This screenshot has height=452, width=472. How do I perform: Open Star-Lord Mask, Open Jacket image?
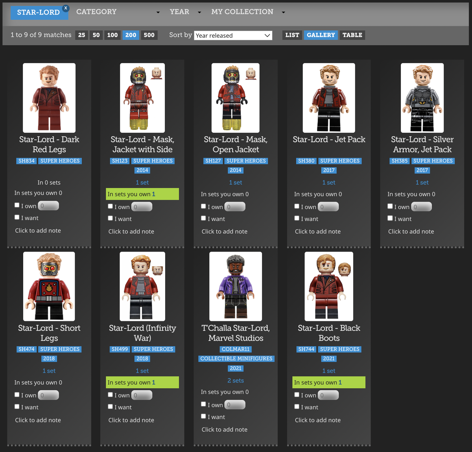236,98
